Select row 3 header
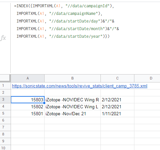Screen dimensions: 160x150 pos(5,100)
